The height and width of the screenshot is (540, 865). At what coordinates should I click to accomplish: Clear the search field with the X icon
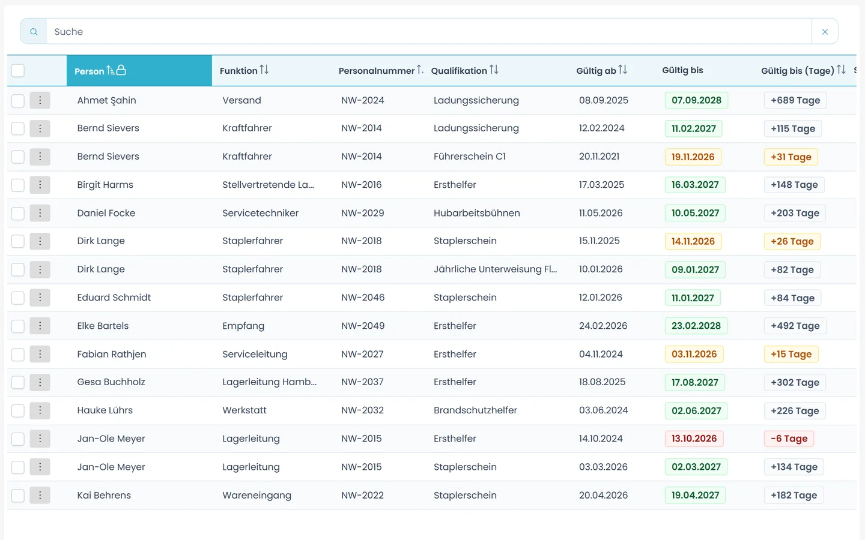825,32
